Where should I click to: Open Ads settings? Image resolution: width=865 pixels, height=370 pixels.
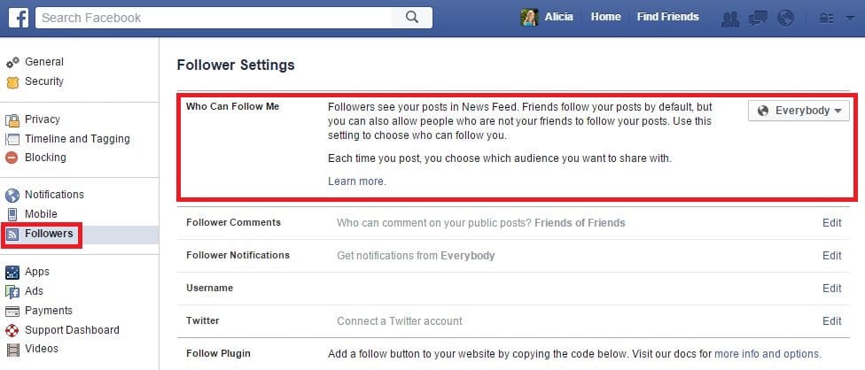34,290
